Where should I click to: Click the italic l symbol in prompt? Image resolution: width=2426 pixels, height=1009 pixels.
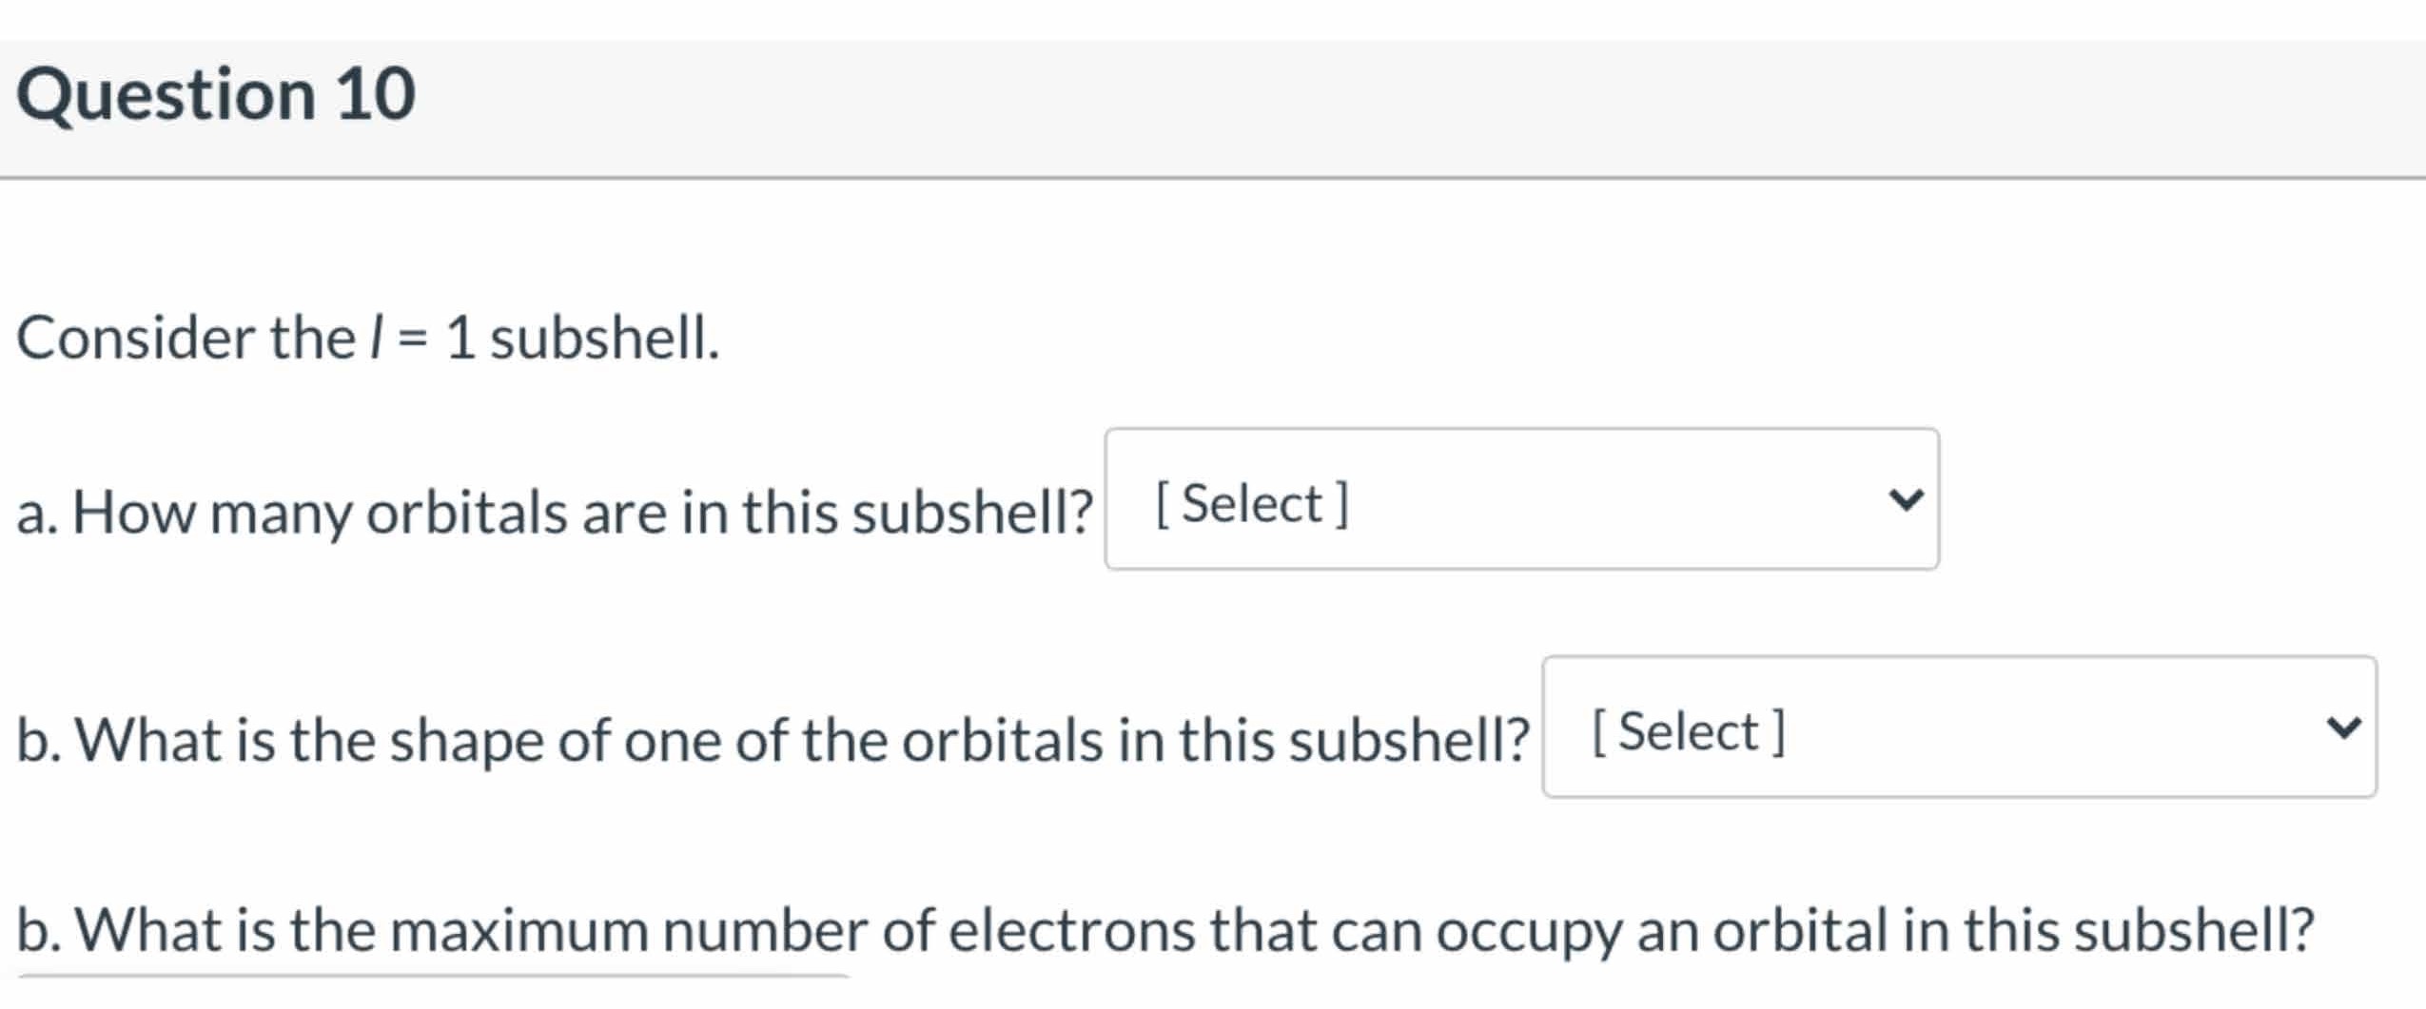[x=377, y=338]
